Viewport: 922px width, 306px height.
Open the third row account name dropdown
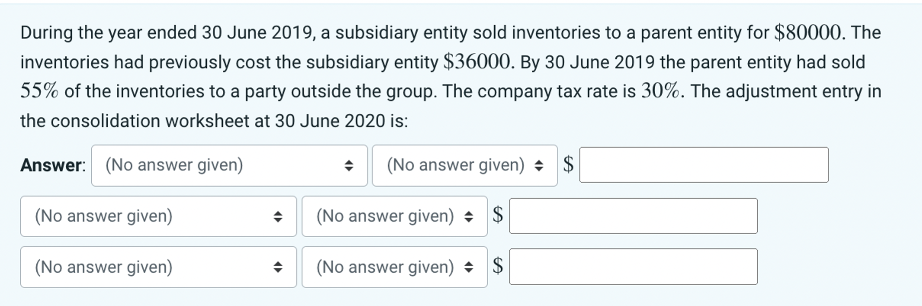[158, 267]
